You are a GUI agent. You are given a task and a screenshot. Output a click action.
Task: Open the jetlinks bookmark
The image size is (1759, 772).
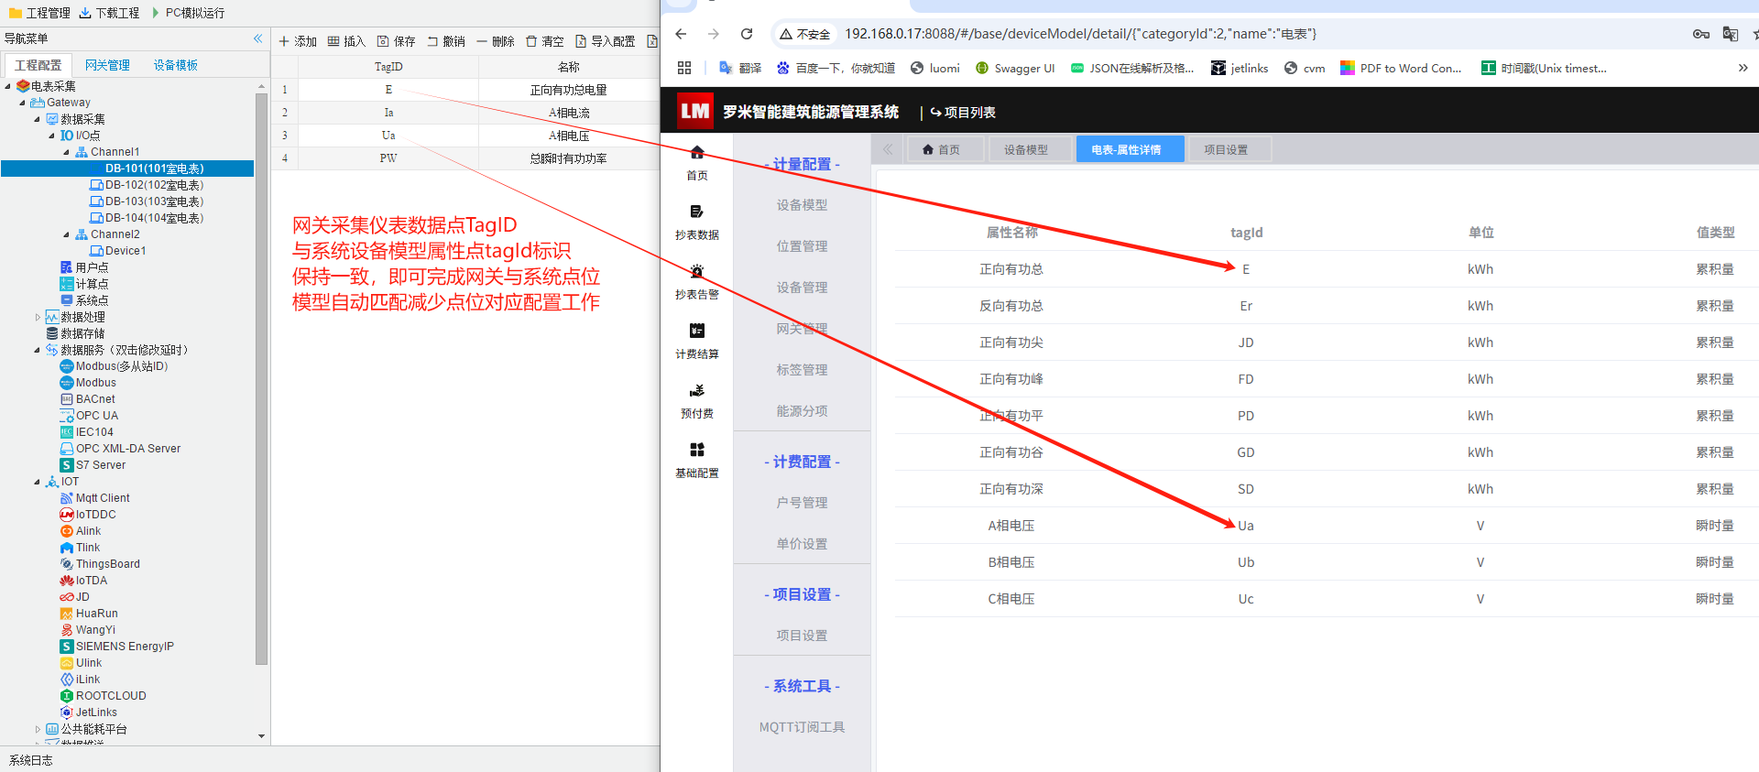point(1240,68)
